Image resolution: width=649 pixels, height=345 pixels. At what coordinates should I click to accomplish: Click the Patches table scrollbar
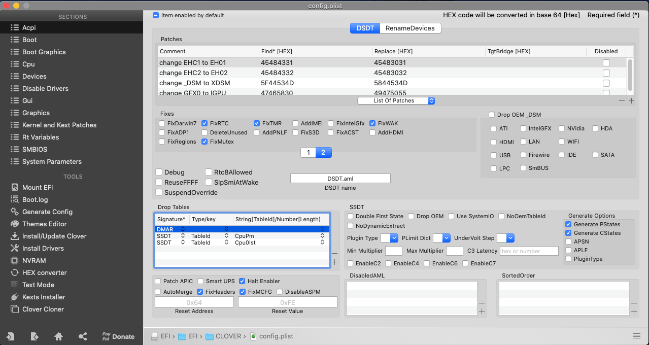click(630, 75)
